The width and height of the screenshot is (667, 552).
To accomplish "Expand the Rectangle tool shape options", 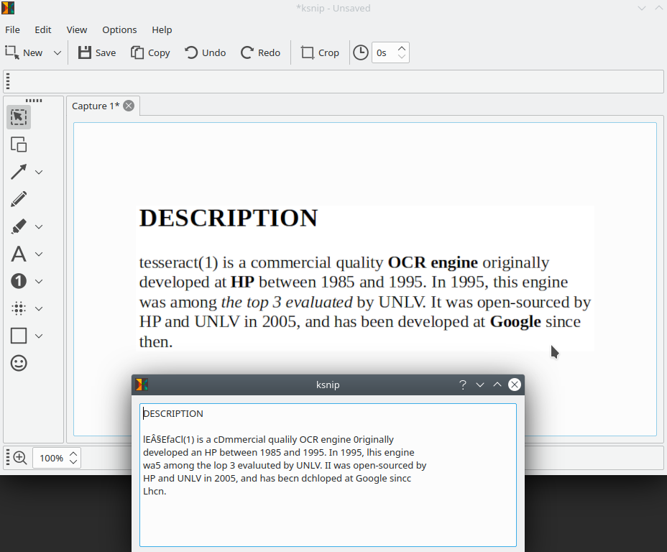I will (39, 336).
